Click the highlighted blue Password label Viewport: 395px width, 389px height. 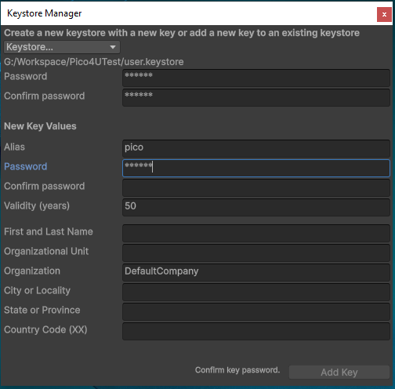click(x=26, y=166)
